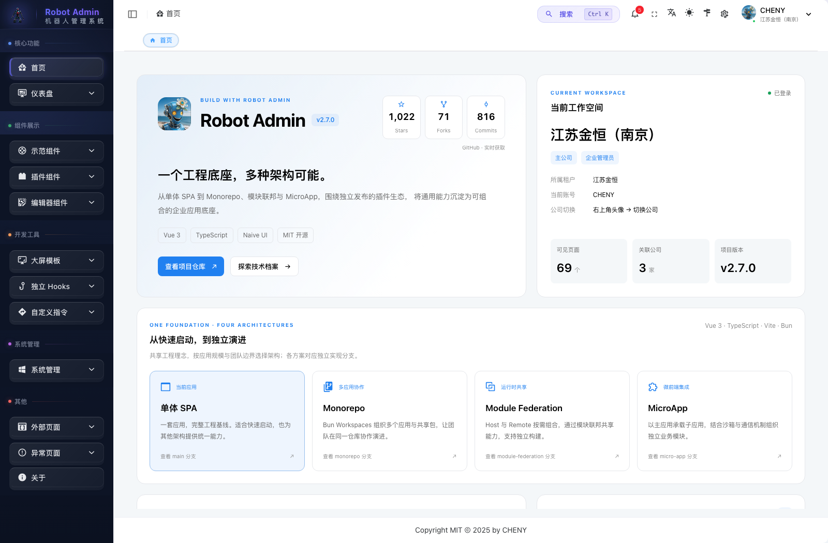Click the v2.7.0 version badge
The image size is (828, 543).
[325, 120]
